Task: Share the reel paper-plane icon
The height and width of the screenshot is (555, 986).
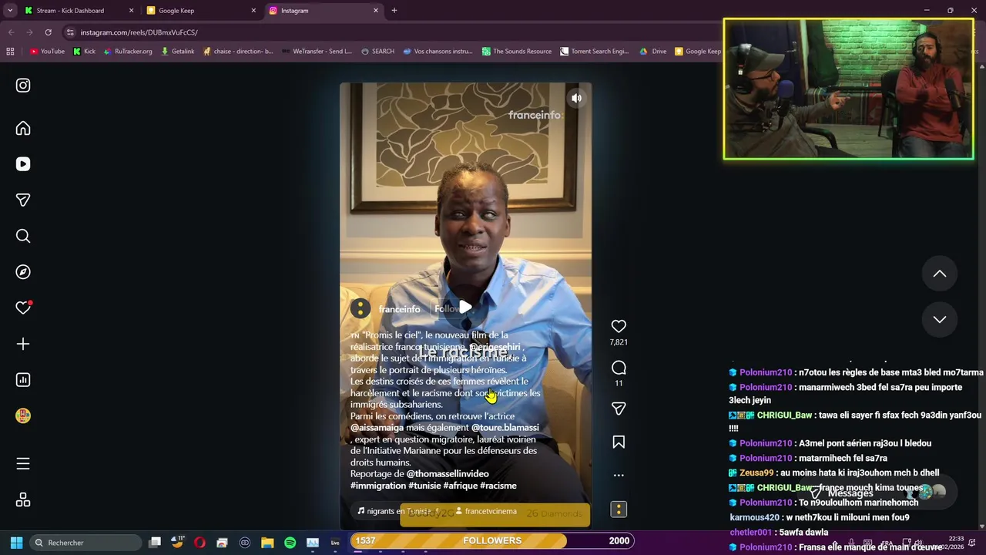Action: [x=619, y=409]
